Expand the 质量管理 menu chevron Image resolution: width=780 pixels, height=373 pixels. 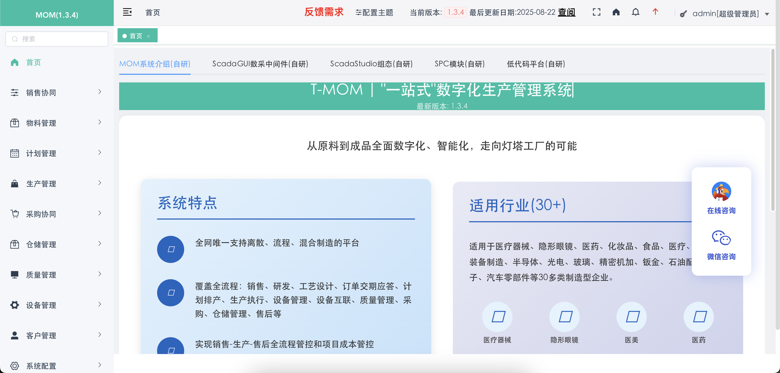tap(100, 274)
